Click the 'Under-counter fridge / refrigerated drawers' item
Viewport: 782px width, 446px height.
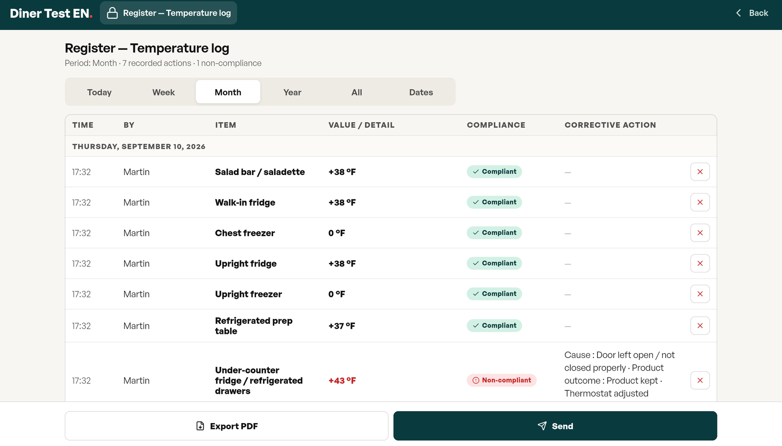click(259, 380)
